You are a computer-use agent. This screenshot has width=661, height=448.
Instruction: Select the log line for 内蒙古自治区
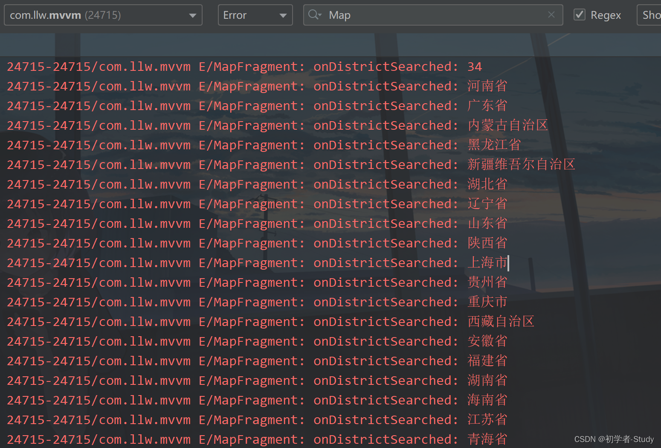click(x=278, y=125)
